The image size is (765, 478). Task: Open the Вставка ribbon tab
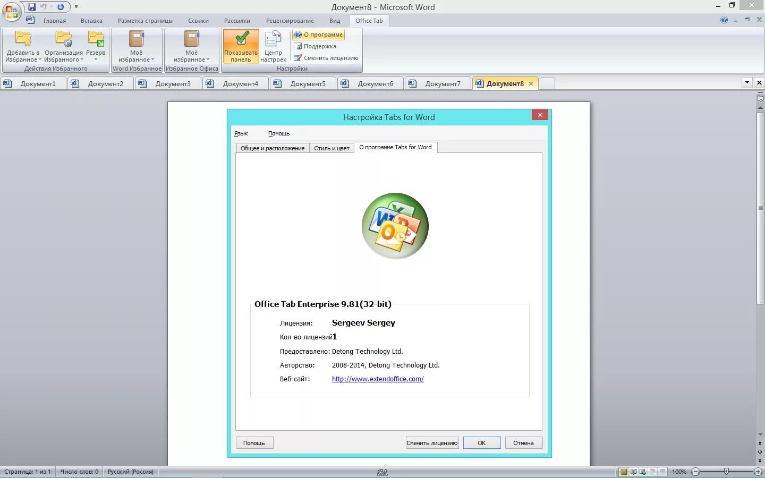(x=91, y=21)
